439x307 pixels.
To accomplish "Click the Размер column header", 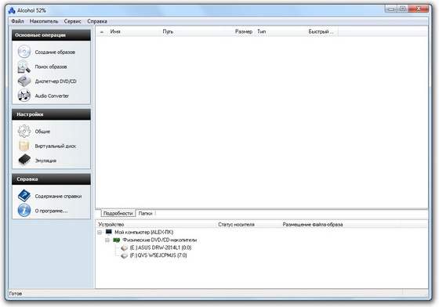I will pos(243,31).
